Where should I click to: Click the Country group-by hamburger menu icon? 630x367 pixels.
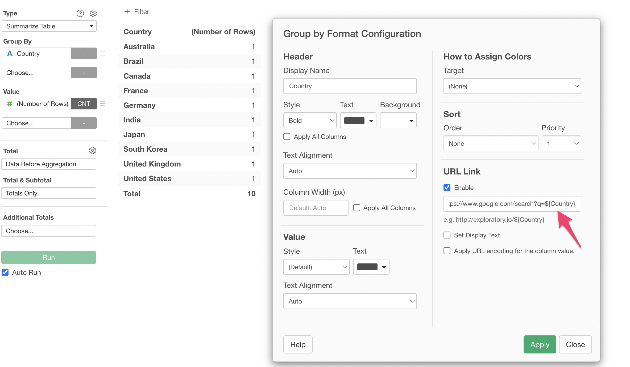pos(103,53)
